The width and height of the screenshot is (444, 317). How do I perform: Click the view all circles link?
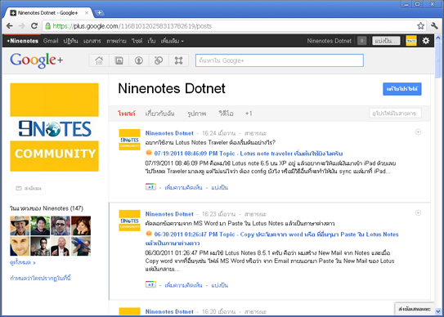[23, 262]
